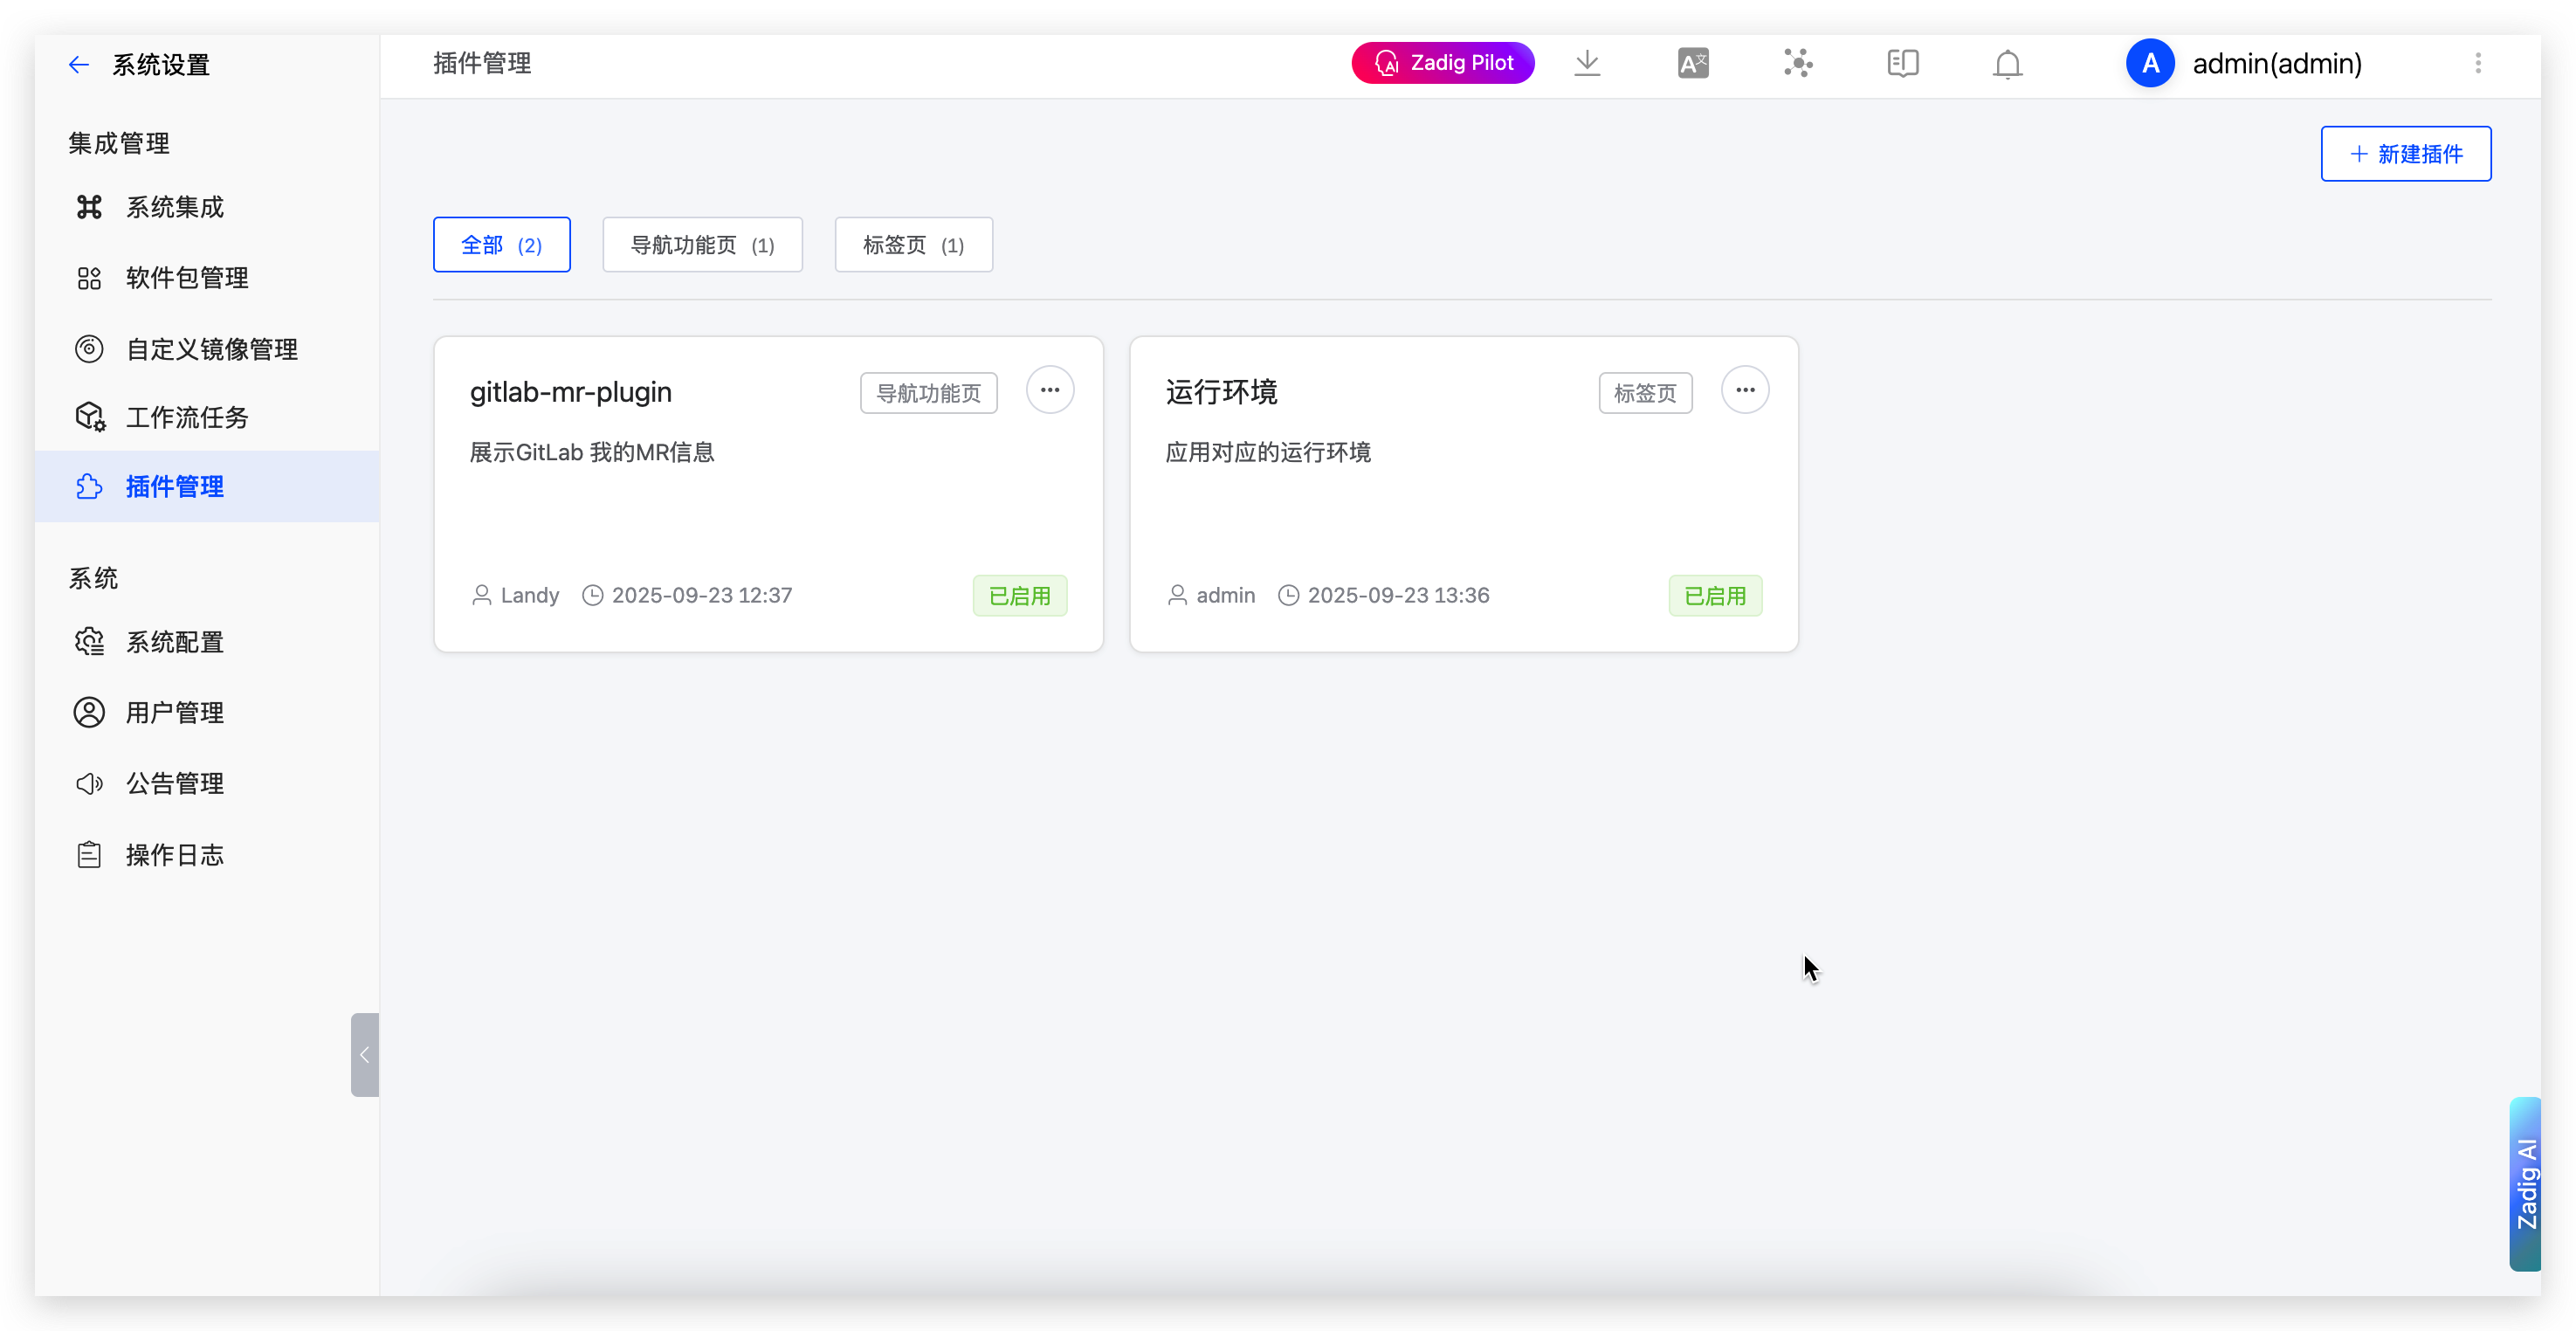The image size is (2576, 1331).
Task: Open the documentation icon
Action: click(x=1902, y=63)
